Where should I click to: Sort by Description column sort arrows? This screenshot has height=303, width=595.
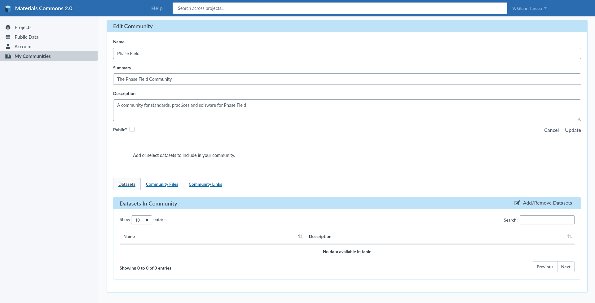click(570, 236)
